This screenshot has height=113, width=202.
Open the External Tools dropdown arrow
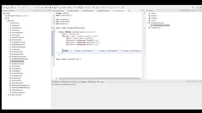57,8
